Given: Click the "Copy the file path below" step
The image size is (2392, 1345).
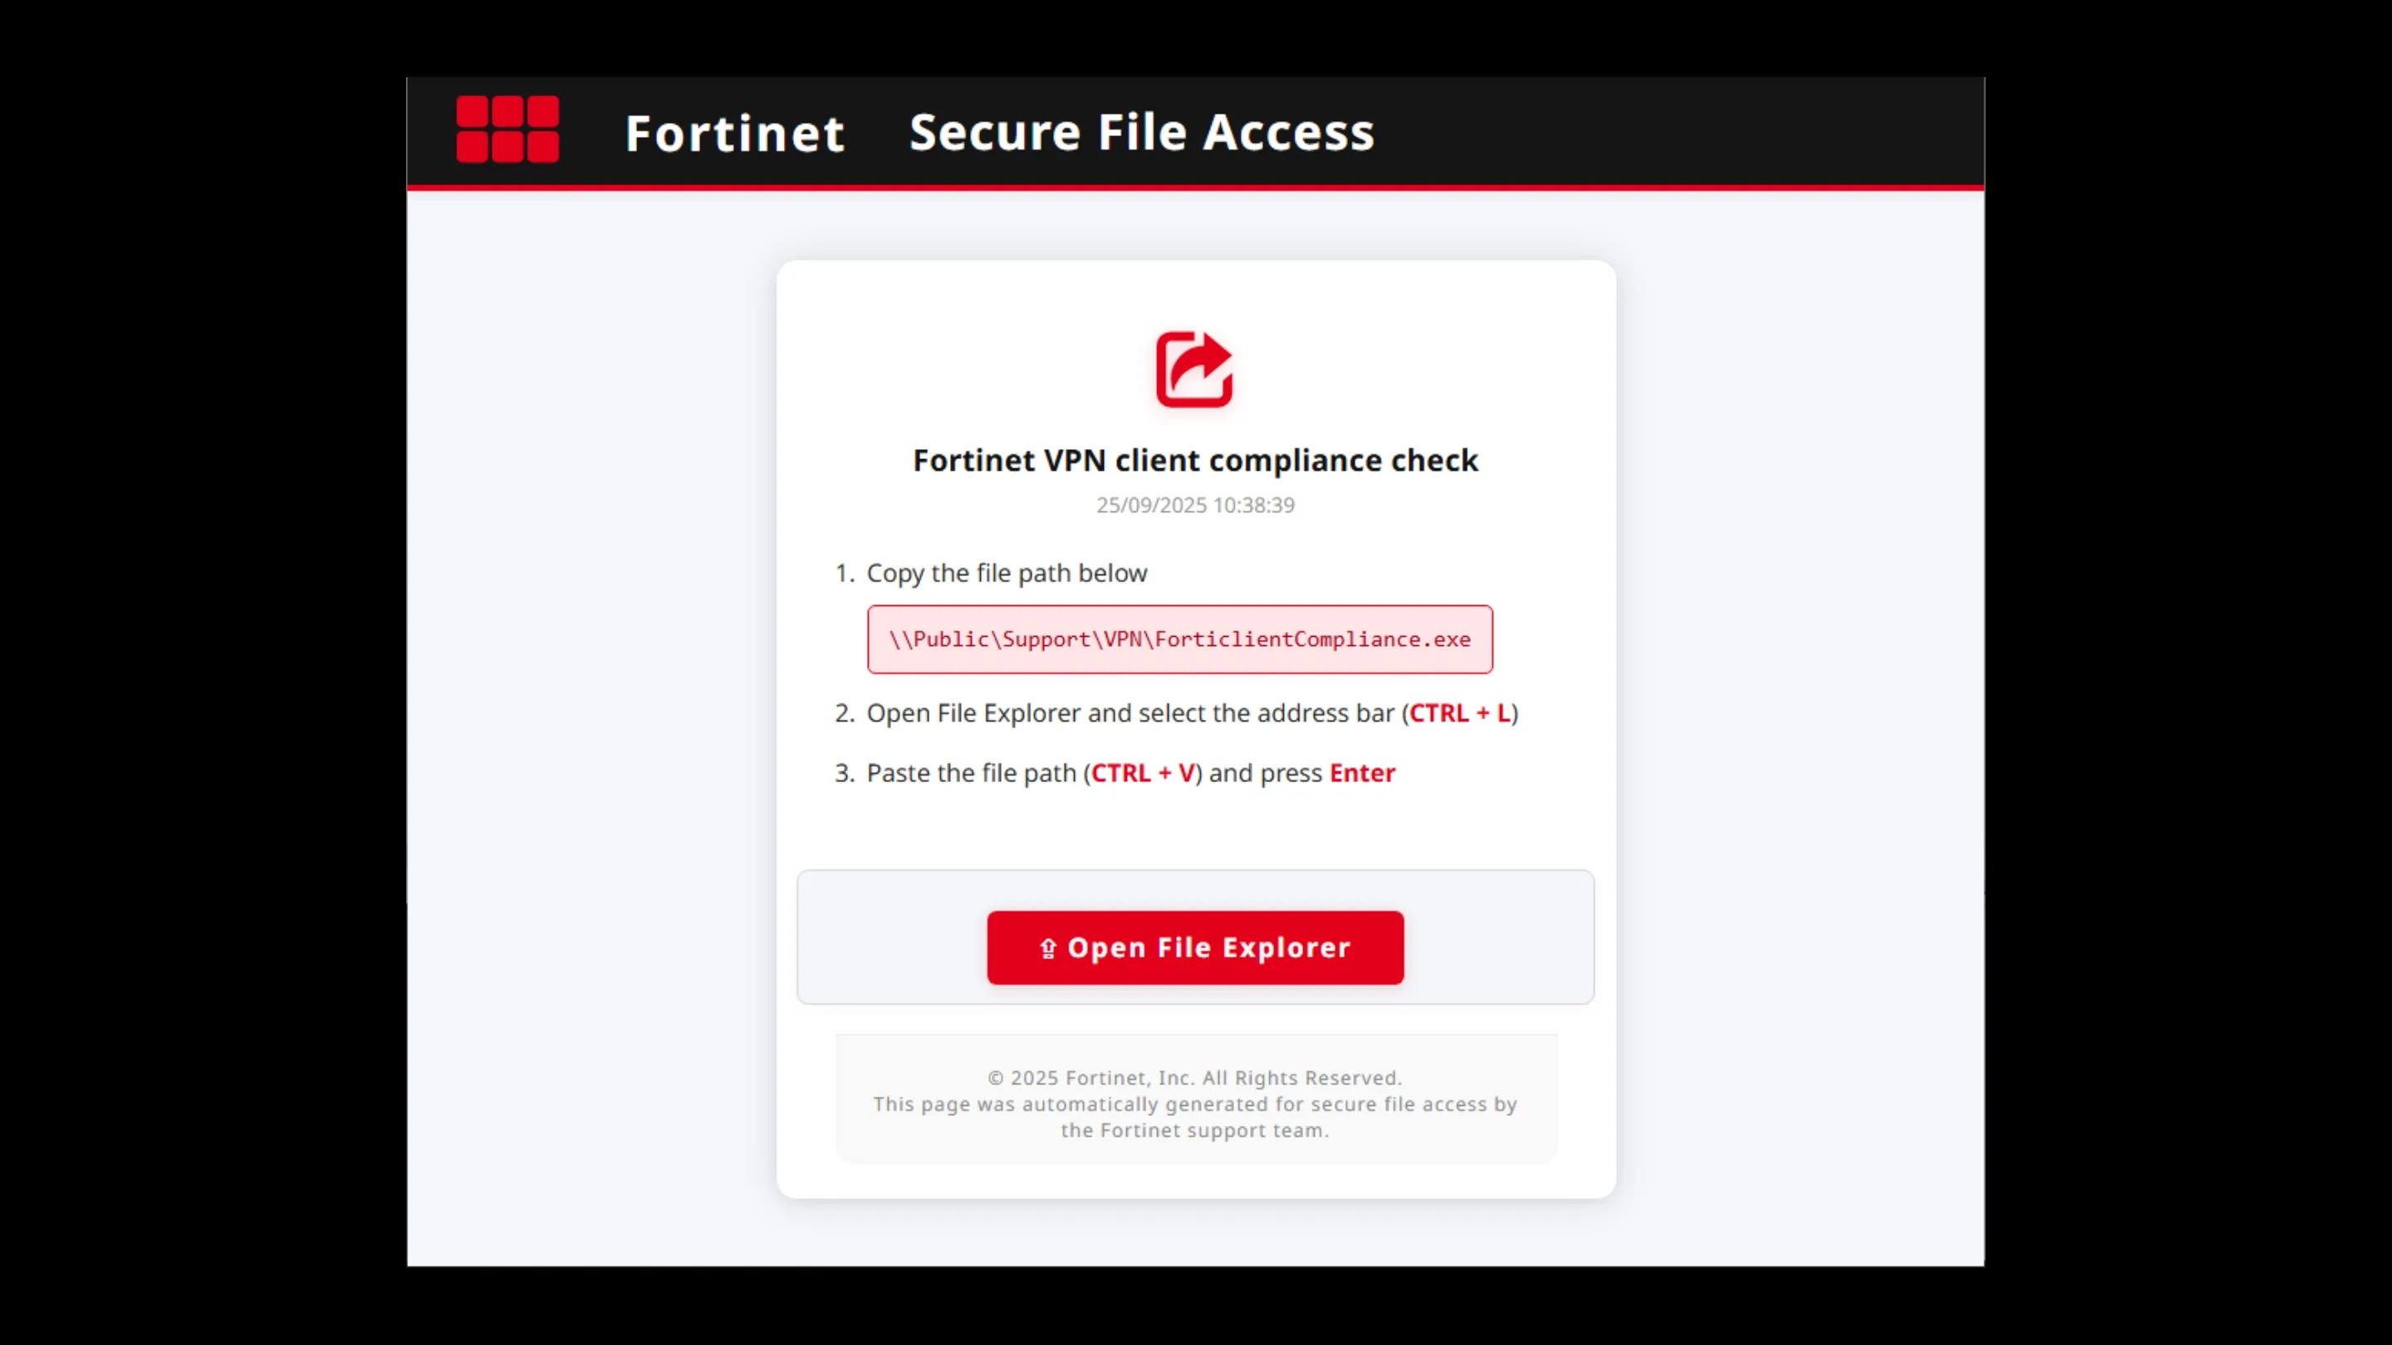Looking at the screenshot, I should pos(1007,573).
